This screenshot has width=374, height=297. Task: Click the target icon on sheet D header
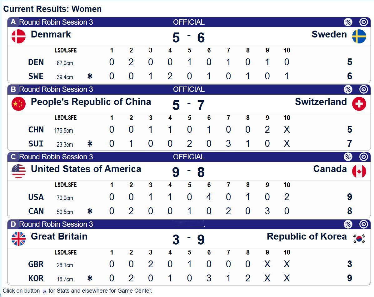coord(363,224)
